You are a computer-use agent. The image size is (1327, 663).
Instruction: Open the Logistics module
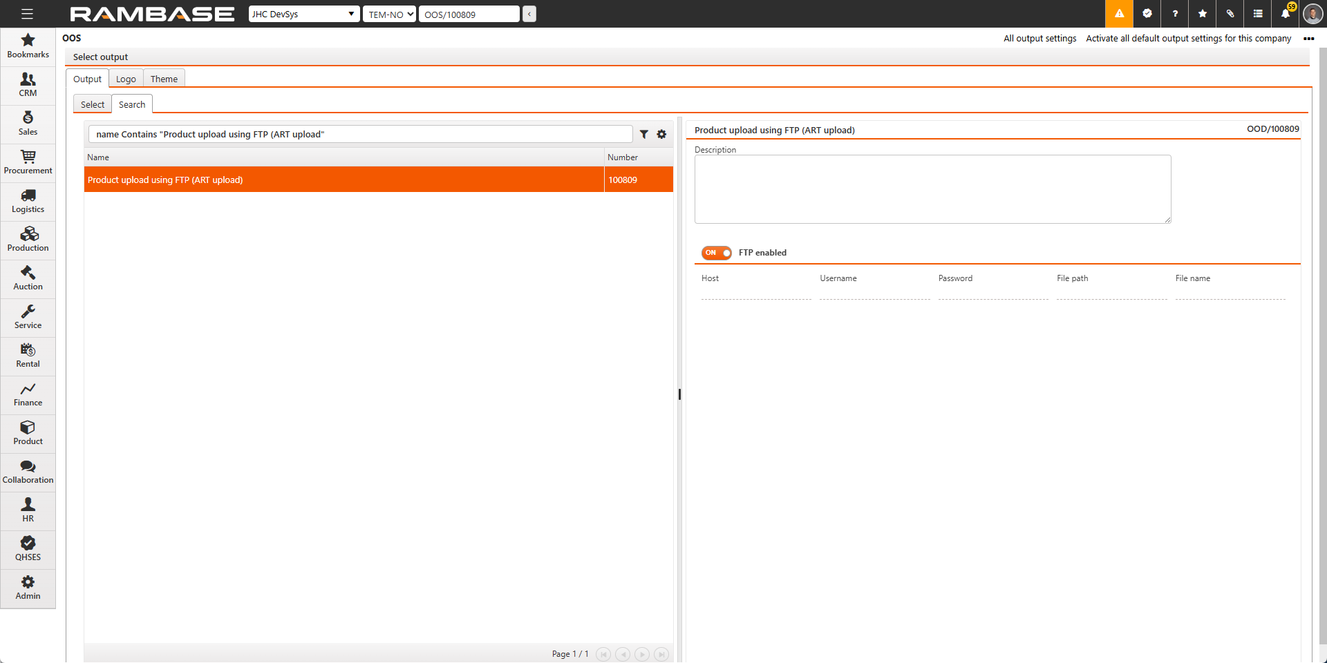click(28, 201)
